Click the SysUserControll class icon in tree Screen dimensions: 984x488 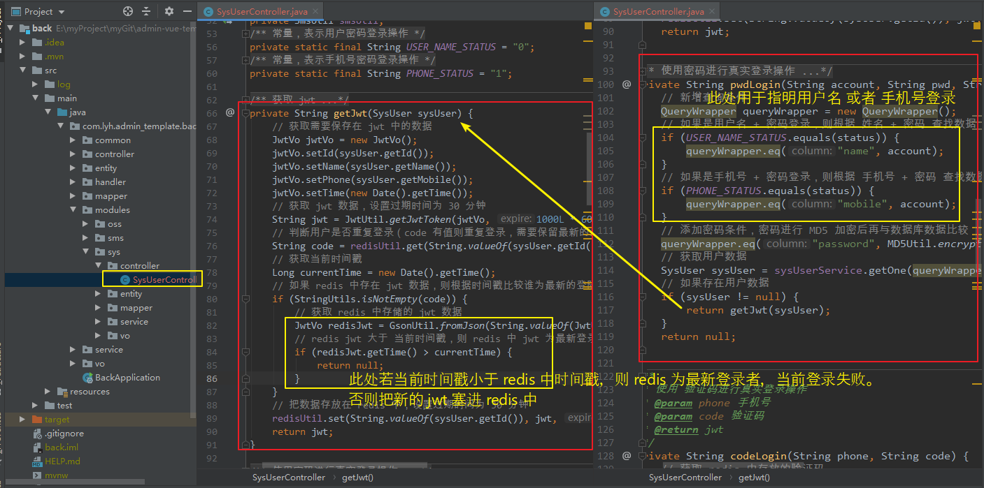click(x=124, y=279)
